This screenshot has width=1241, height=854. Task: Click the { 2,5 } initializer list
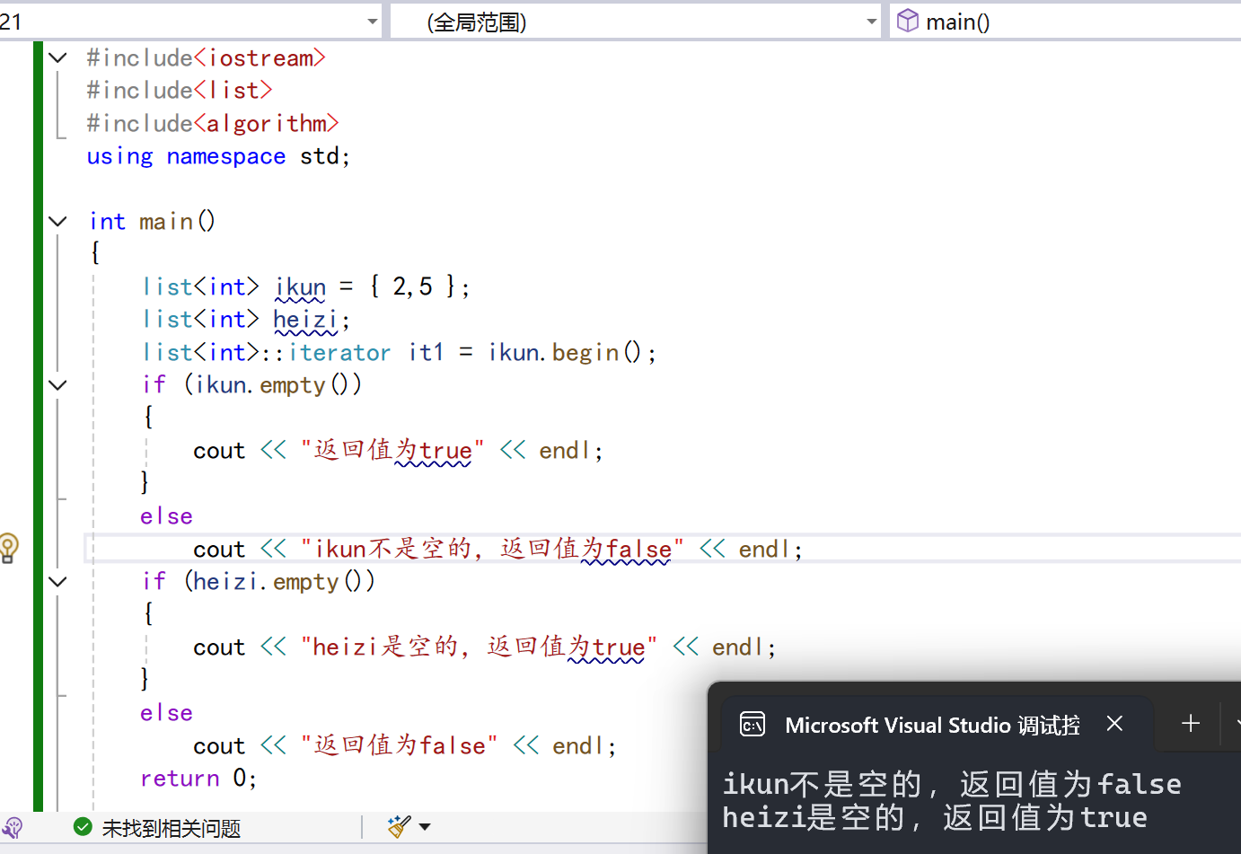[x=413, y=287]
